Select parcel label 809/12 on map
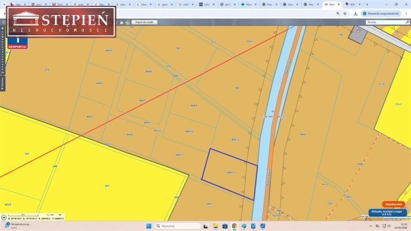The width and height of the screenshot is (411, 231). click(235, 140)
